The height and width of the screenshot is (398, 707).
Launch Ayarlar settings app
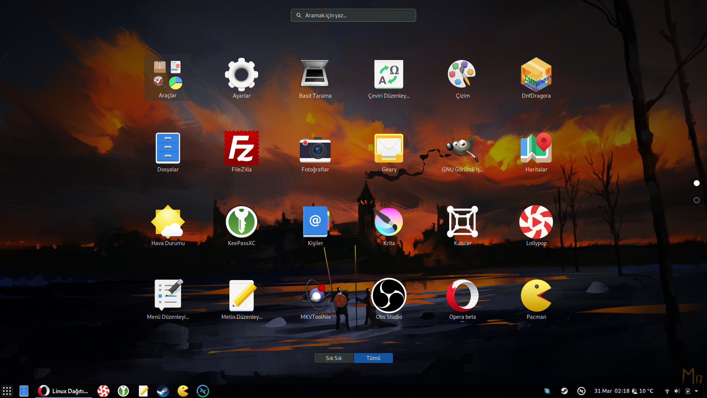(242, 78)
